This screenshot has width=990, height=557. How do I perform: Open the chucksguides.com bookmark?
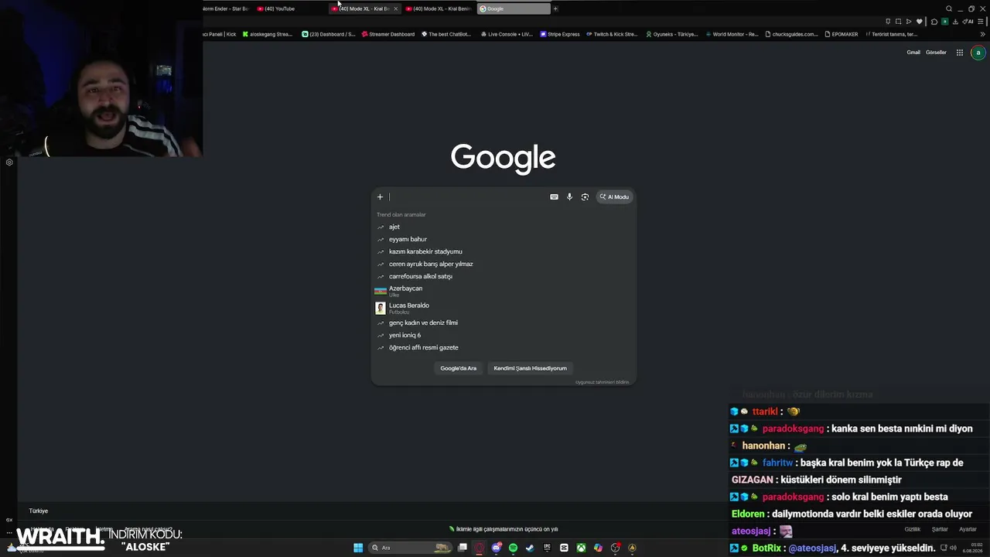tap(791, 34)
